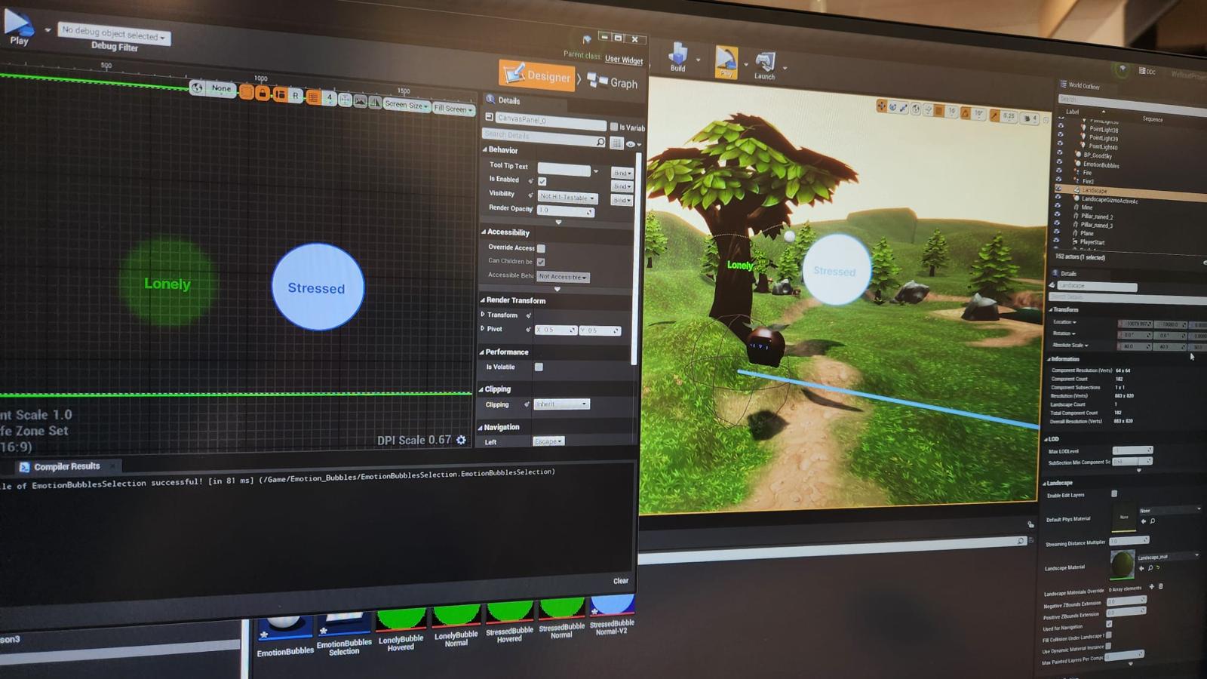Click the Render Opacity value field
Screen dimensions: 1207x679
click(x=566, y=211)
